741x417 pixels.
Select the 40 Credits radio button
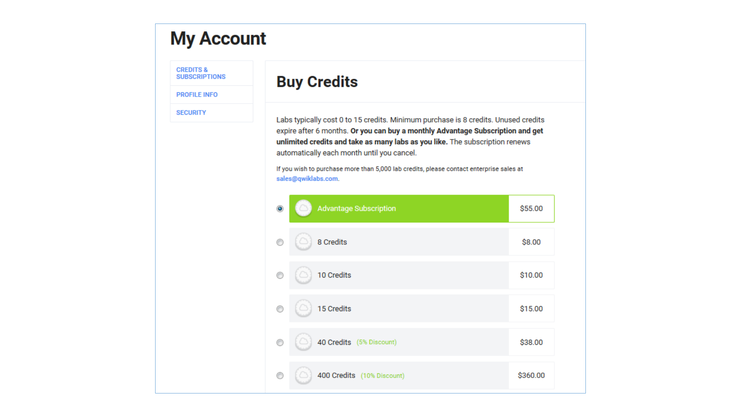(x=280, y=343)
